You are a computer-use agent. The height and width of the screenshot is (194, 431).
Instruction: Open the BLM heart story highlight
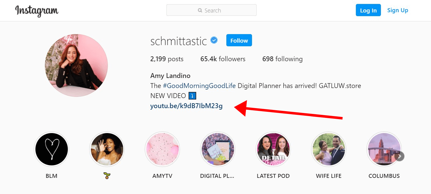(x=51, y=149)
